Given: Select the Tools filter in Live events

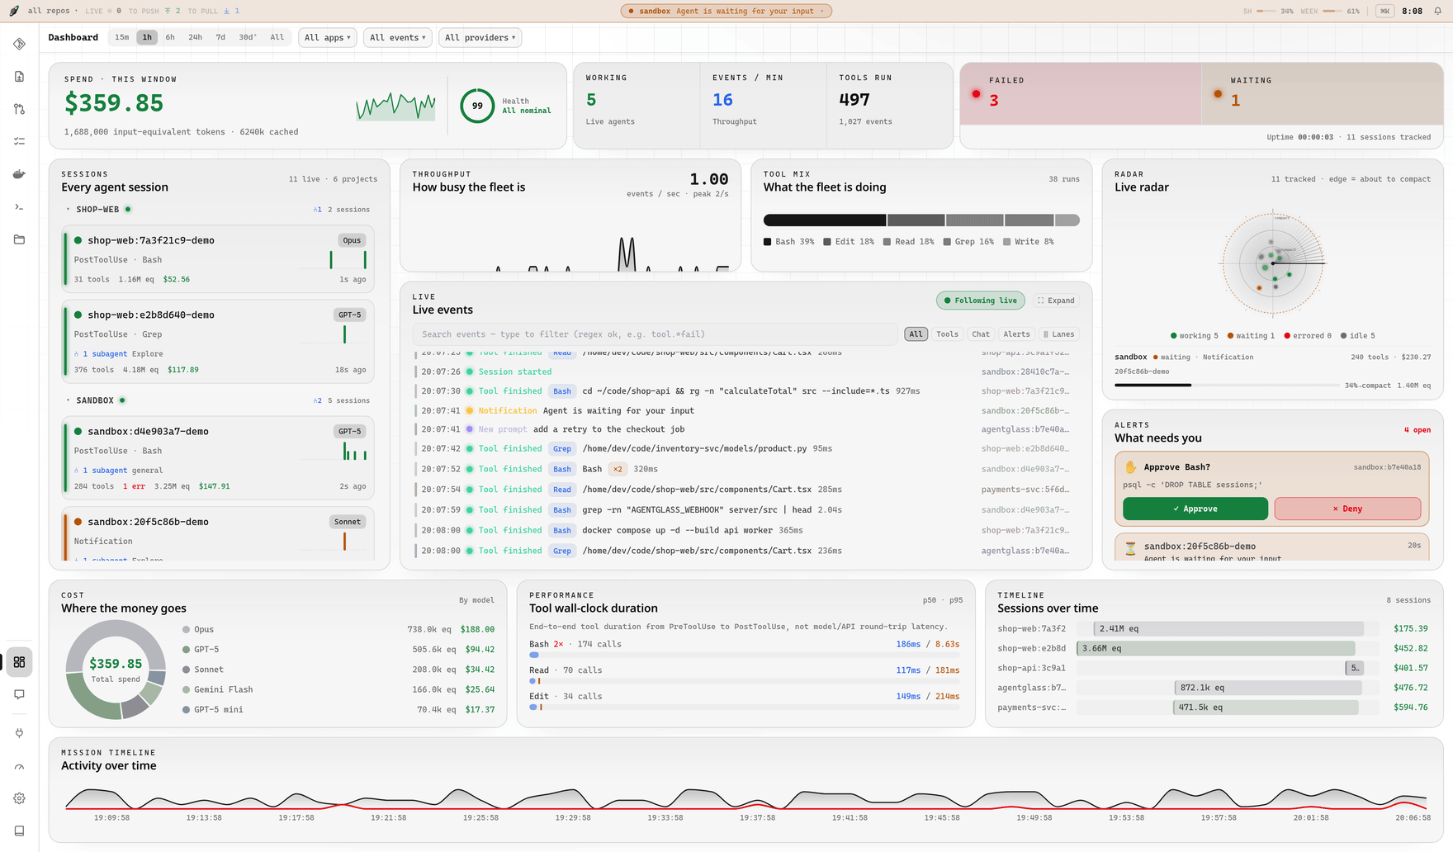Looking at the screenshot, I should click(x=947, y=334).
